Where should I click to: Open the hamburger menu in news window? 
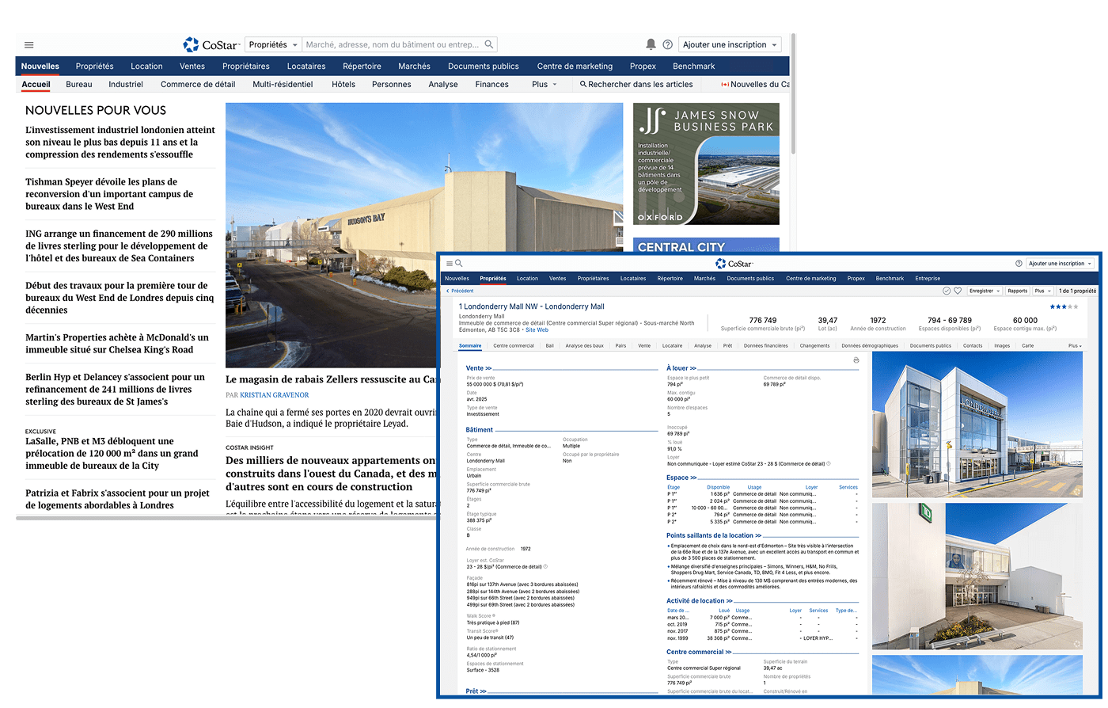click(29, 45)
